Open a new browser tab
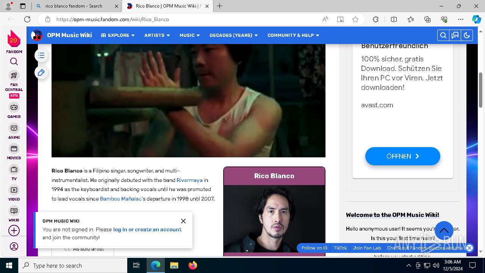485x273 pixels. [219, 6]
